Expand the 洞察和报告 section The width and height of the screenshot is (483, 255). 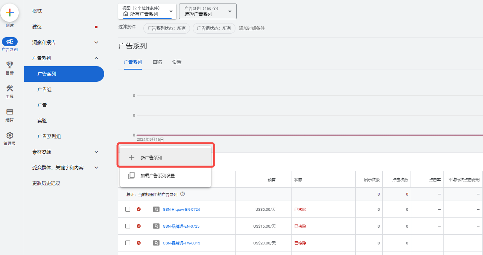pos(65,42)
